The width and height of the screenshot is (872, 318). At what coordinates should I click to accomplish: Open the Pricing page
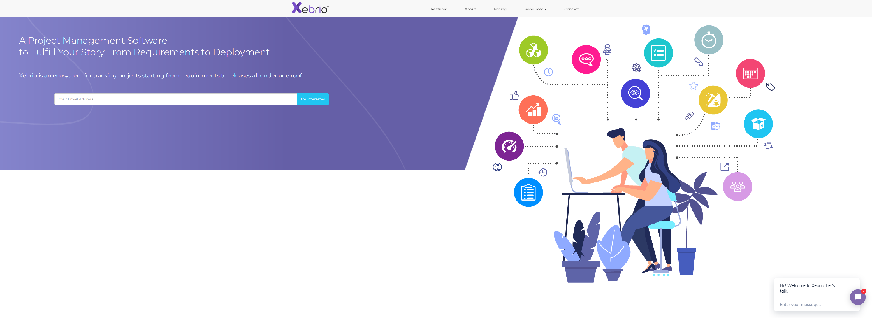point(500,9)
